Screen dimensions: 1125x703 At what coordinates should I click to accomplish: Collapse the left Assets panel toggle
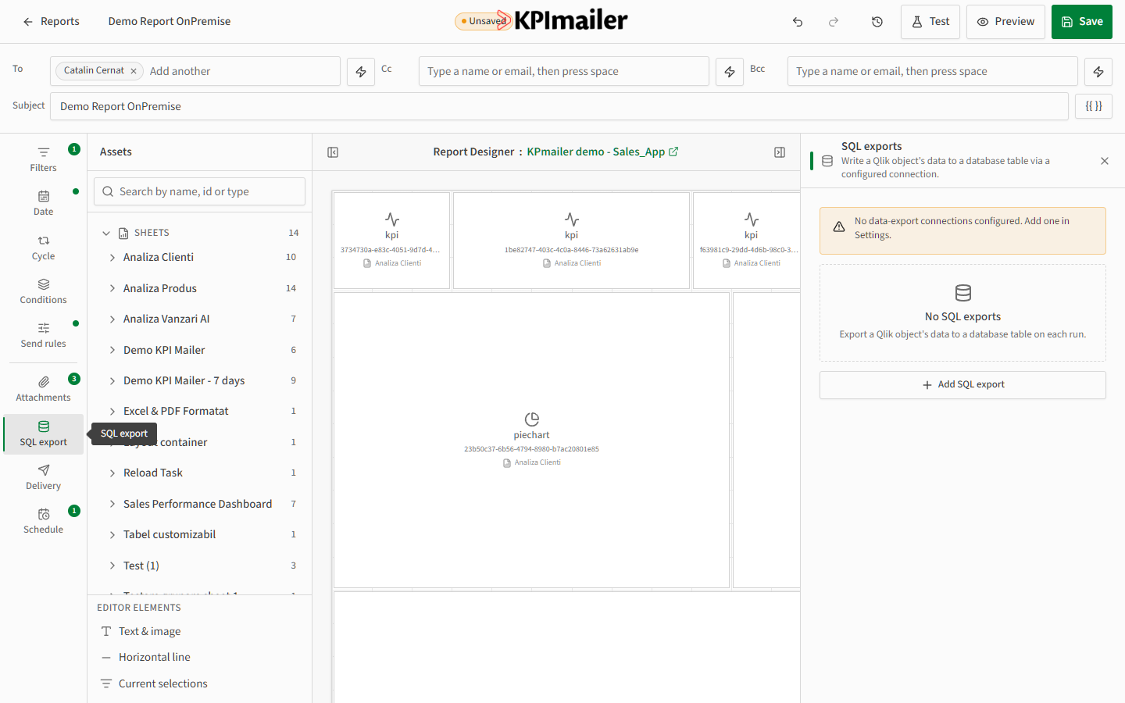pos(333,152)
